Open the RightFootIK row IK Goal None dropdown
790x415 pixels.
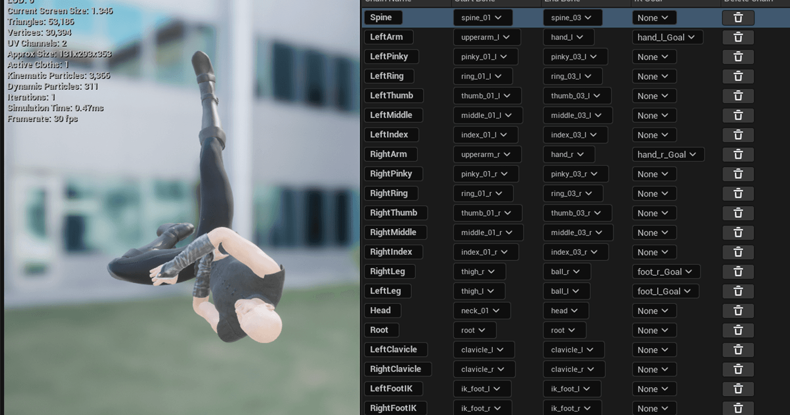pyautogui.click(x=654, y=408)
